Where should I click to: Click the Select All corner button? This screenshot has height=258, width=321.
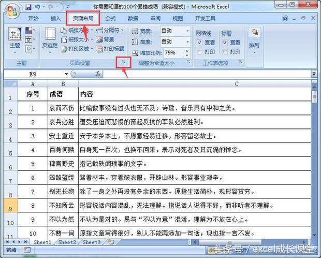tap(10, 83)
